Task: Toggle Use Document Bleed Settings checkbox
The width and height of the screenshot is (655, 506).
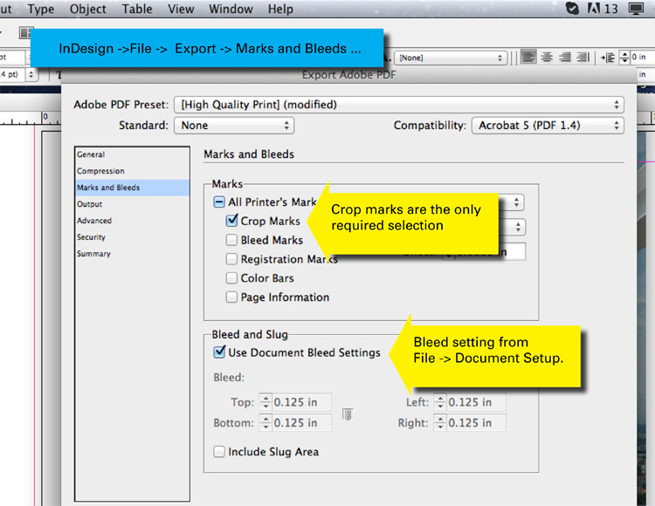Action: 219,352
